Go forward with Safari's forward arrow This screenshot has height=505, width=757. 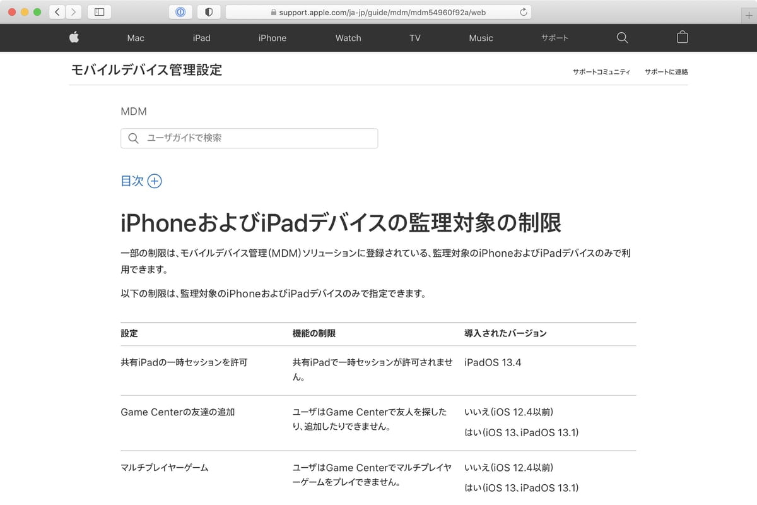74,12
